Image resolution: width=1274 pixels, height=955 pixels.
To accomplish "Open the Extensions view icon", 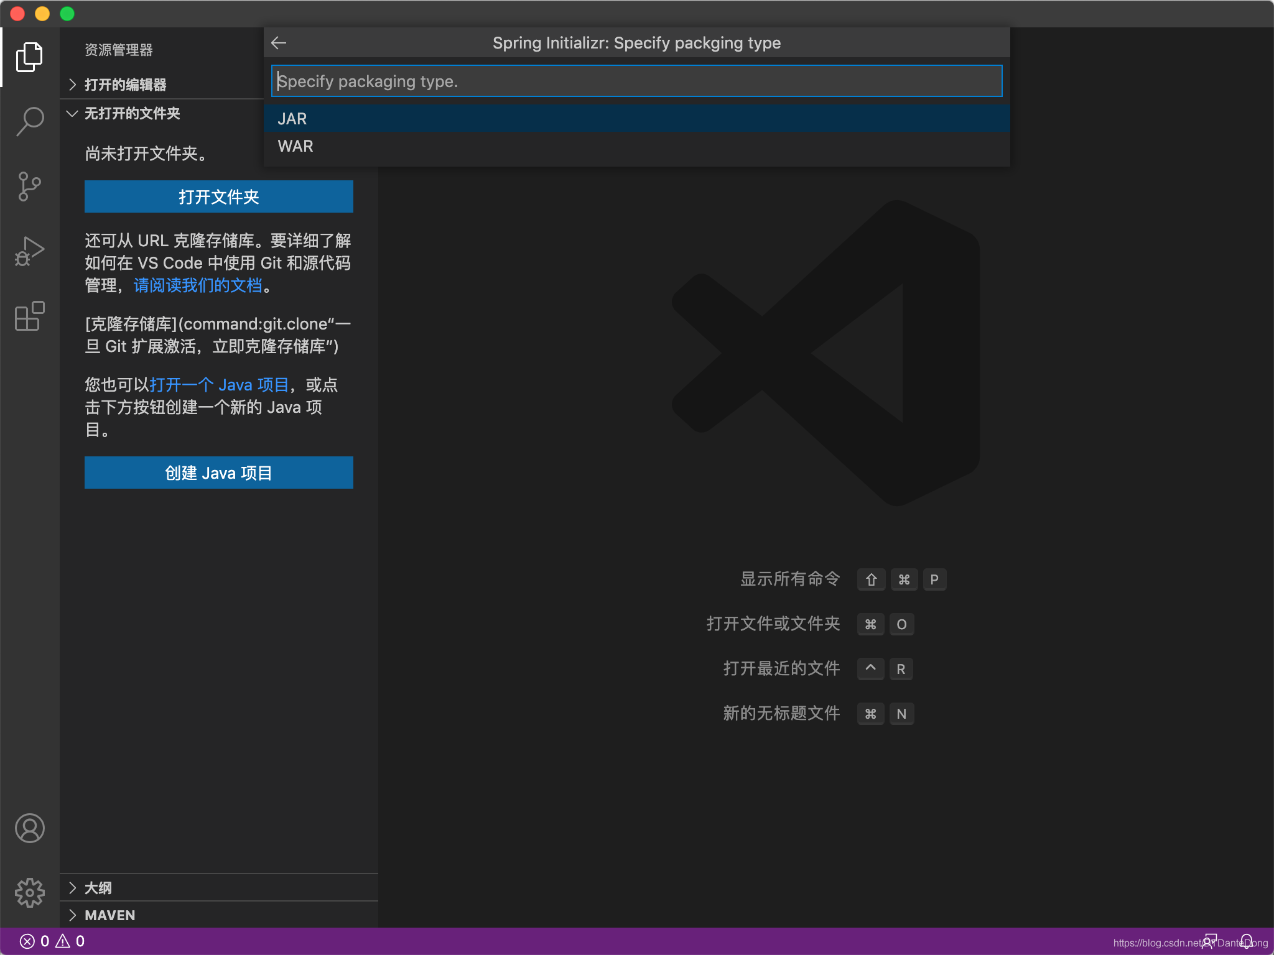I will [x=29, y=316].
